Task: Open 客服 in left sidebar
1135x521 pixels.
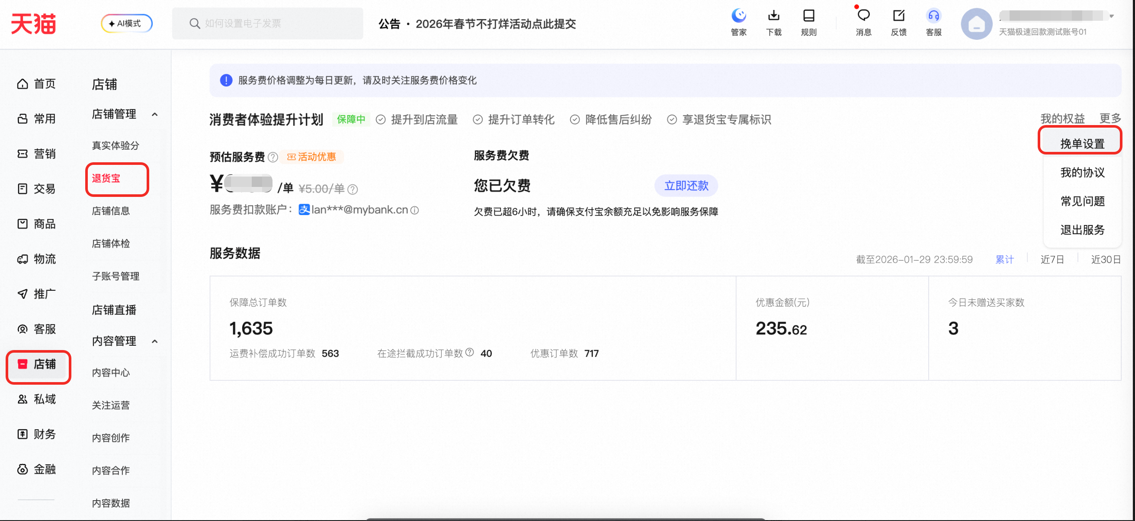Action: click(x=37, y=329)
